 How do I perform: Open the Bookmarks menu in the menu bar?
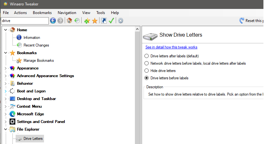click(x=42, y=13)
